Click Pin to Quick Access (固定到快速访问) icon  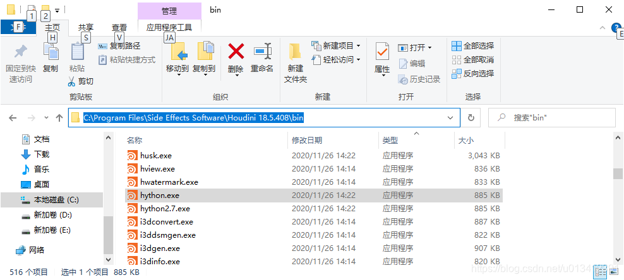pos(20,52)
